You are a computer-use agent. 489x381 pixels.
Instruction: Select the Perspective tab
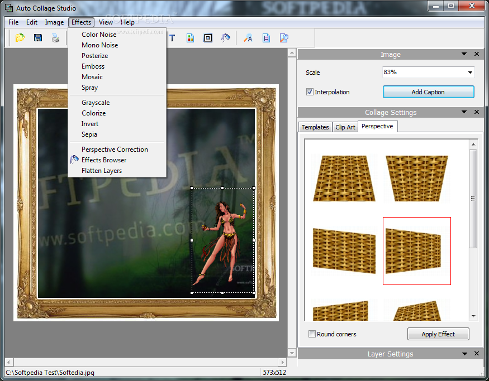point(377,126)
